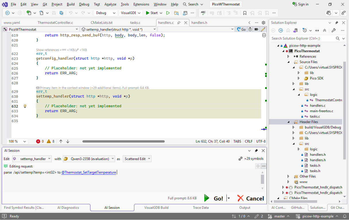Viewport: 349px width, 220px height.
Task: Start without debugging using the outlined play icon
Action: [x=168, y=13]
